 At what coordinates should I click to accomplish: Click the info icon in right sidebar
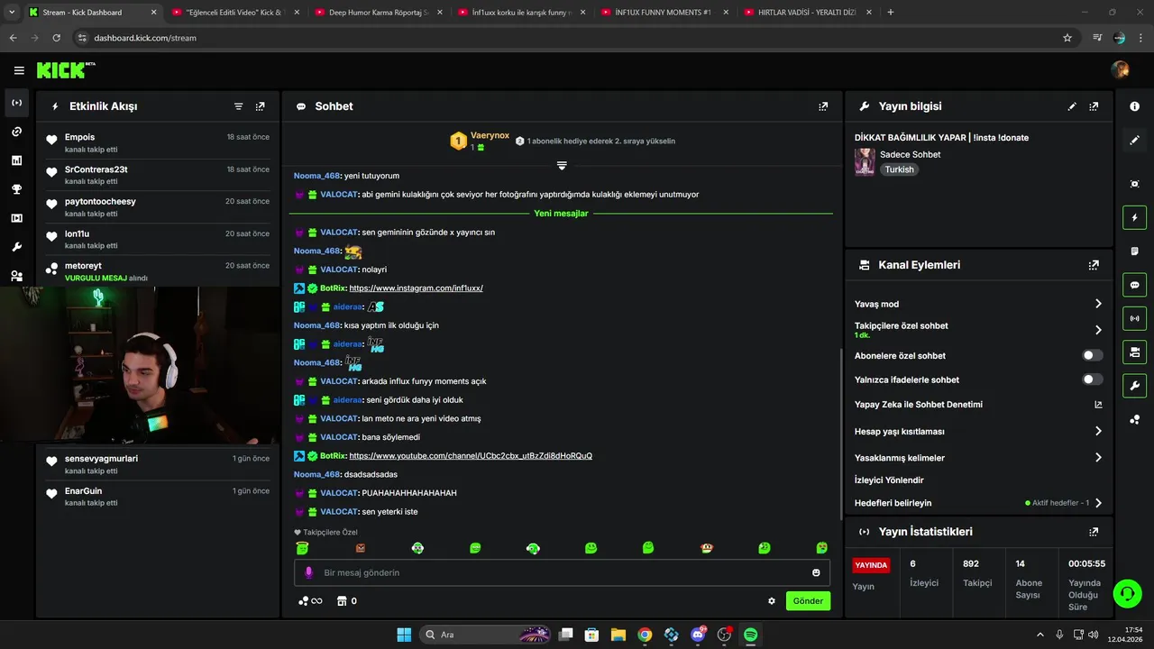tap(1134, 106)
